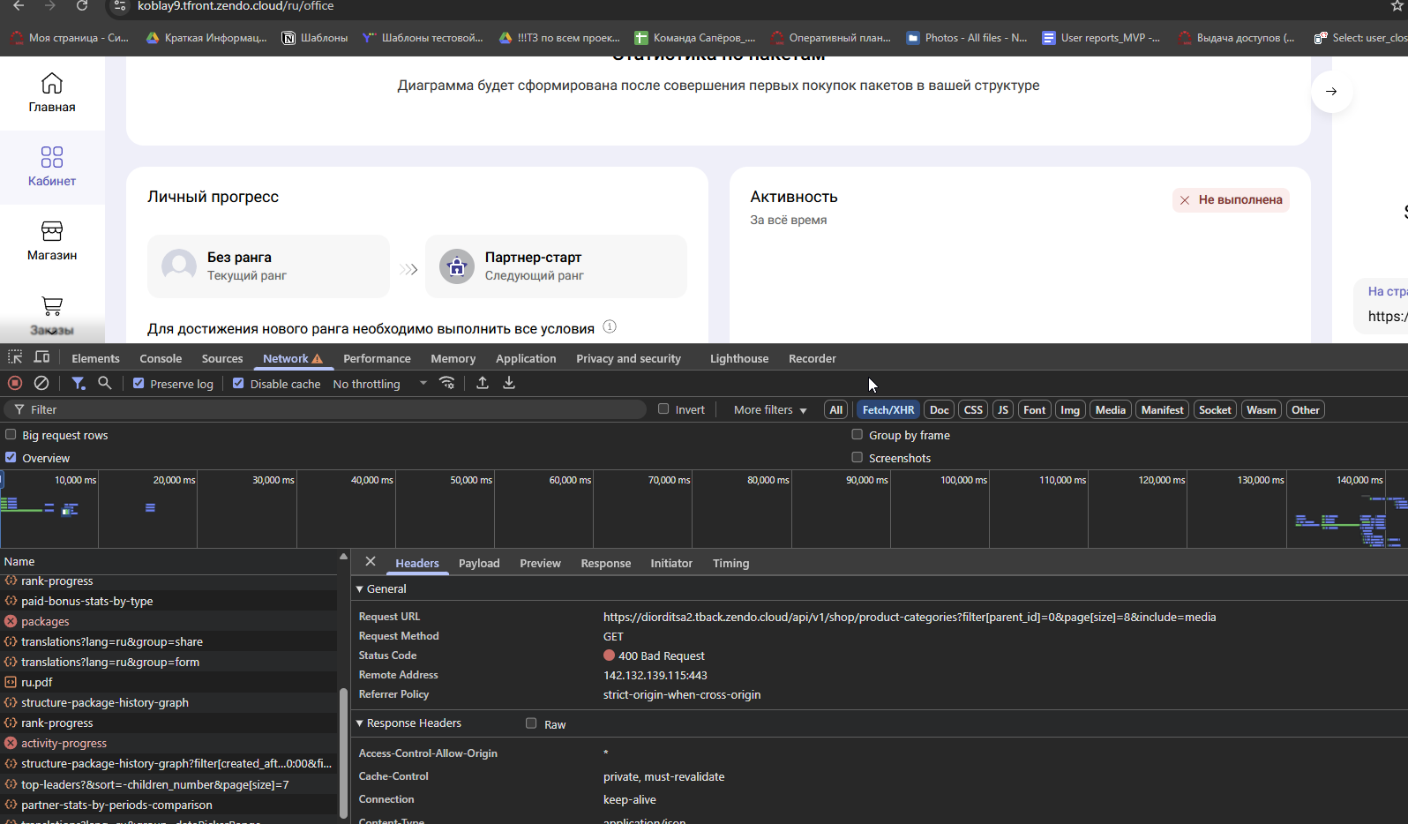Uncheck Preserve log checkbox
This screenshot has height=824, width=1408.
click(x=139, y=383)
